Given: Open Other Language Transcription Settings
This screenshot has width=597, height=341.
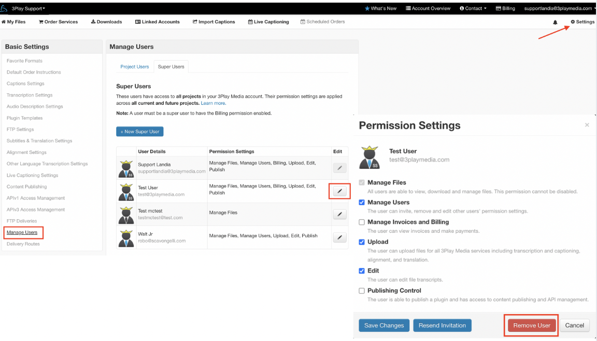Looking at the screenshot, I should pos(47,164).
